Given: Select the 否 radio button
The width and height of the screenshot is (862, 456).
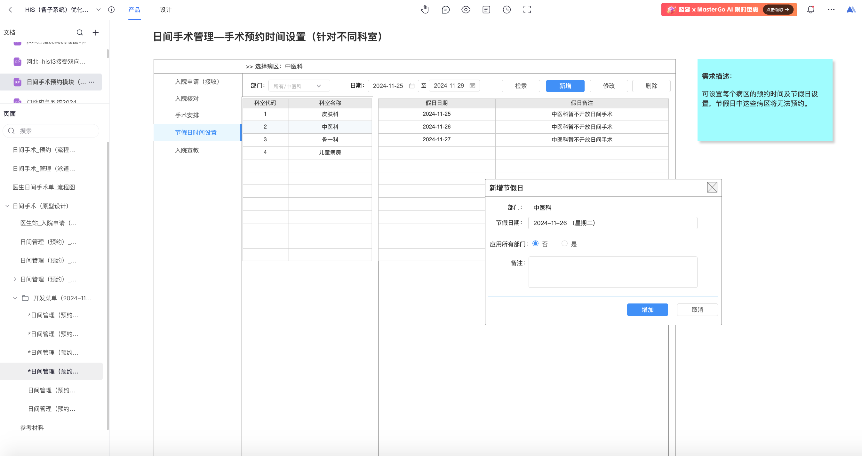Looking at the screenshot, I should pyautogui.click(x=535, y=244).
